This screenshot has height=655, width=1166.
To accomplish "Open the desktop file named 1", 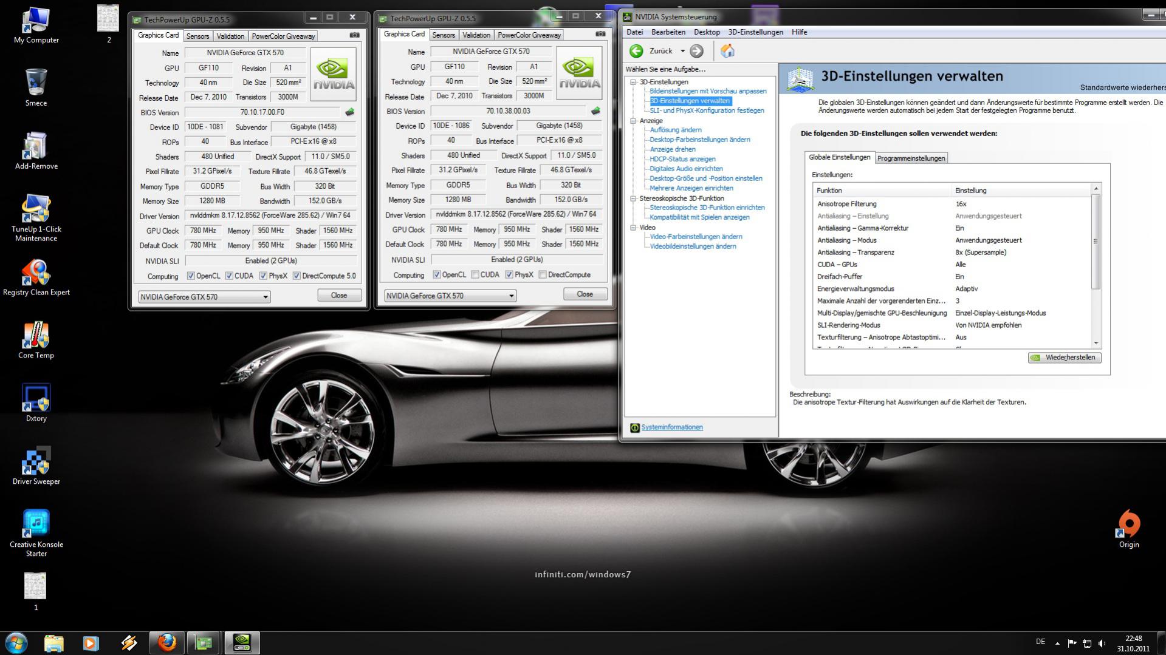I will 35,591.
